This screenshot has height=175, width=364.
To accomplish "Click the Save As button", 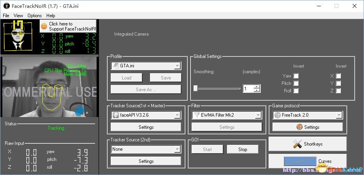I will click(146, 90).
